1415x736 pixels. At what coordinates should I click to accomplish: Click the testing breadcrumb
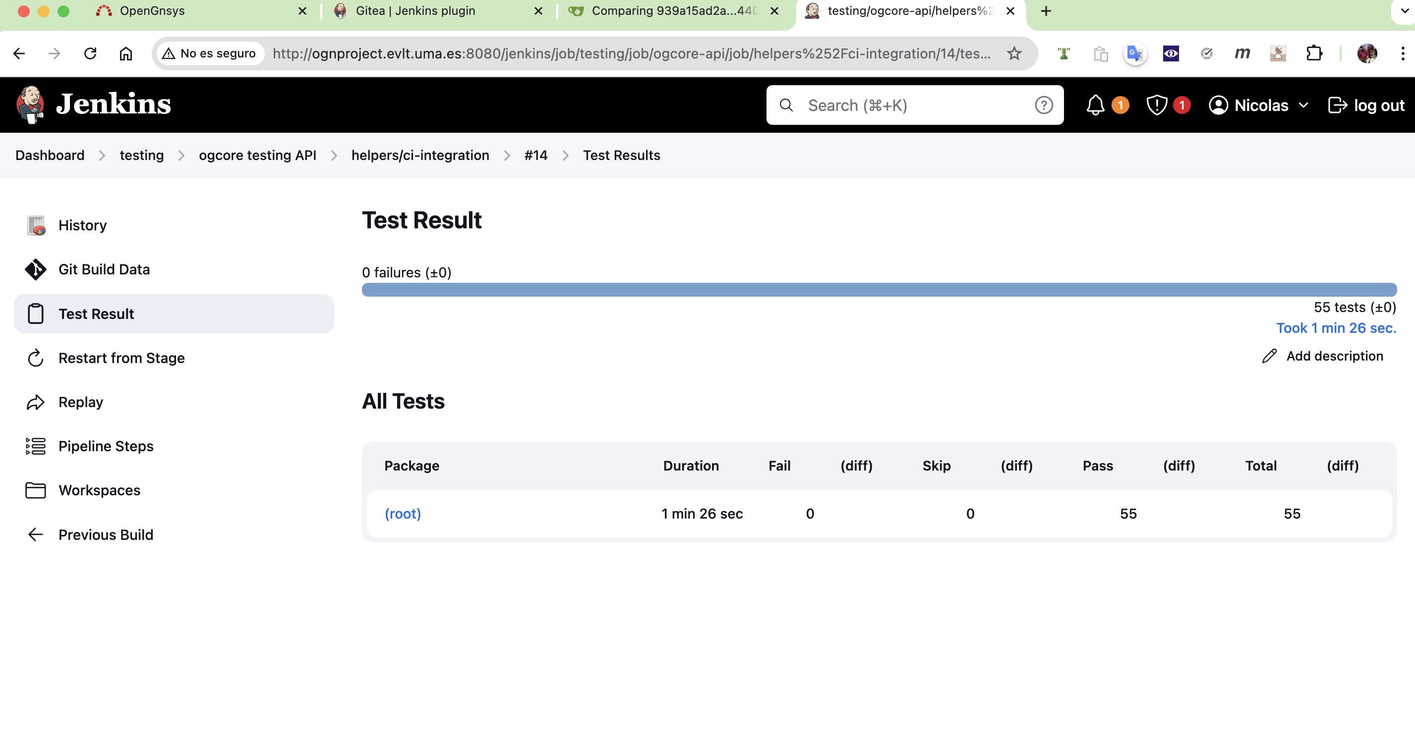[142, 156]
